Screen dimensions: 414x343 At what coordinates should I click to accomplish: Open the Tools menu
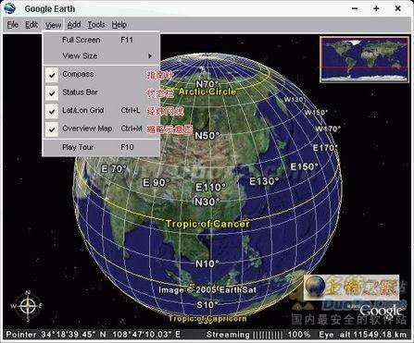[96, 25]
